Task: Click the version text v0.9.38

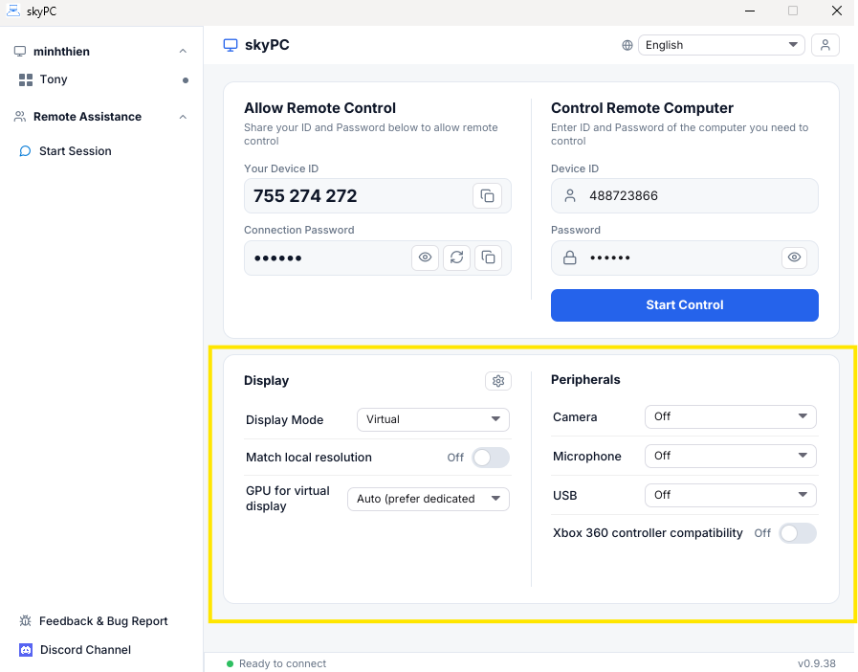Action: (817, 663)
